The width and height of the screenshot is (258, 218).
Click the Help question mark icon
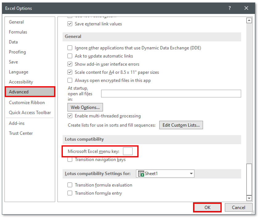(229, 8)
